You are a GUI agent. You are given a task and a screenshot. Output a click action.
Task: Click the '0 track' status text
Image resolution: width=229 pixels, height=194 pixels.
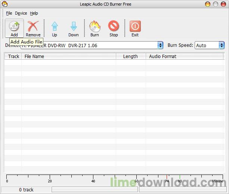point(26,190)
